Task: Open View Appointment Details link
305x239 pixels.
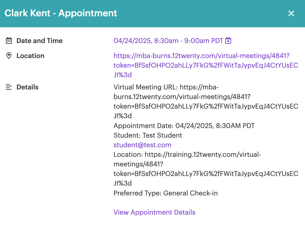Action: pyautogui.click(x=154, y=212)
